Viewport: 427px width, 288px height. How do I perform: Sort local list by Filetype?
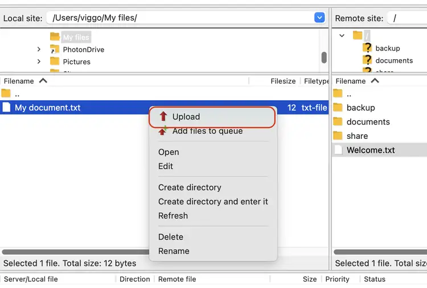point(316,81)
